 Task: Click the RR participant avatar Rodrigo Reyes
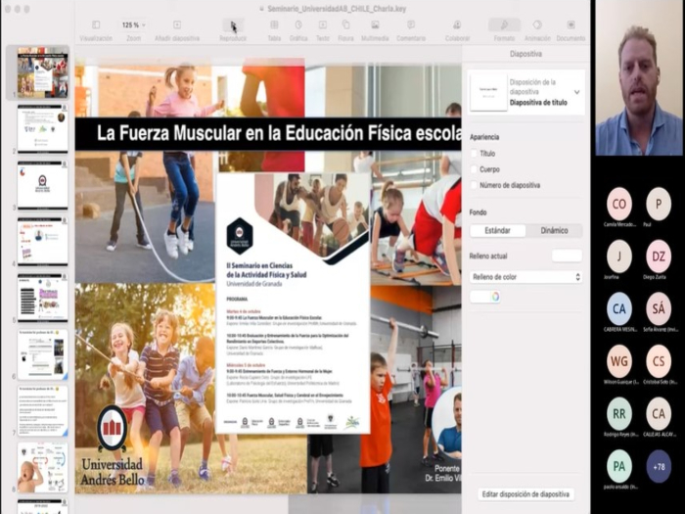point(619,413)
